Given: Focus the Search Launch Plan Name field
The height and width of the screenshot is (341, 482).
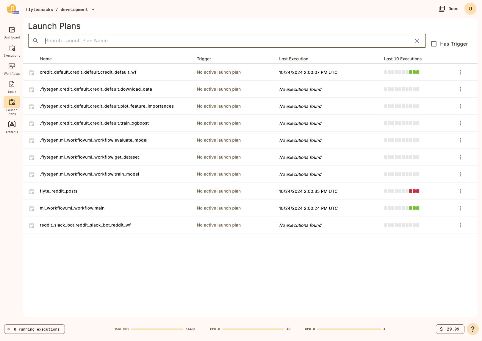Looking at the screenshot, I should pos(226,41).
